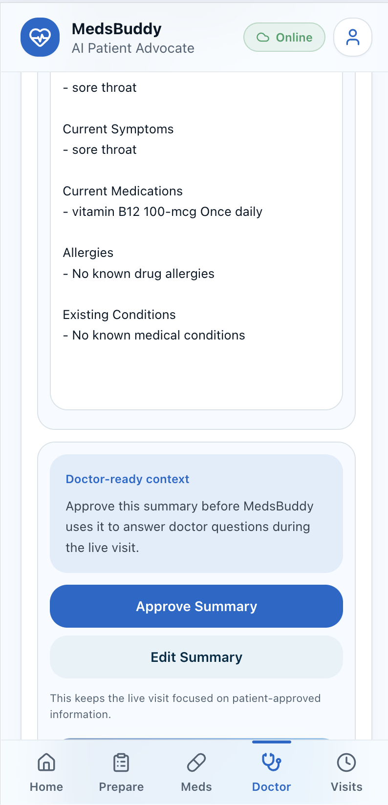Viewport: 388px width, 805px height.
Task: Click the Existing Conditions heading
Action: tap(119, 315)
